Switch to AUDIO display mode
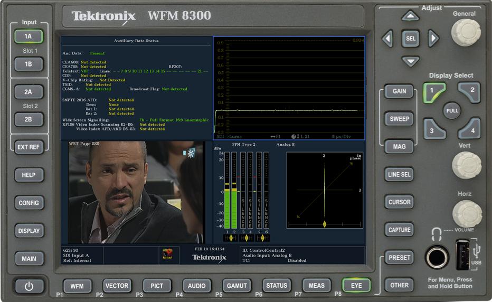This screenshot has height=302, width=492. [196, 286]
